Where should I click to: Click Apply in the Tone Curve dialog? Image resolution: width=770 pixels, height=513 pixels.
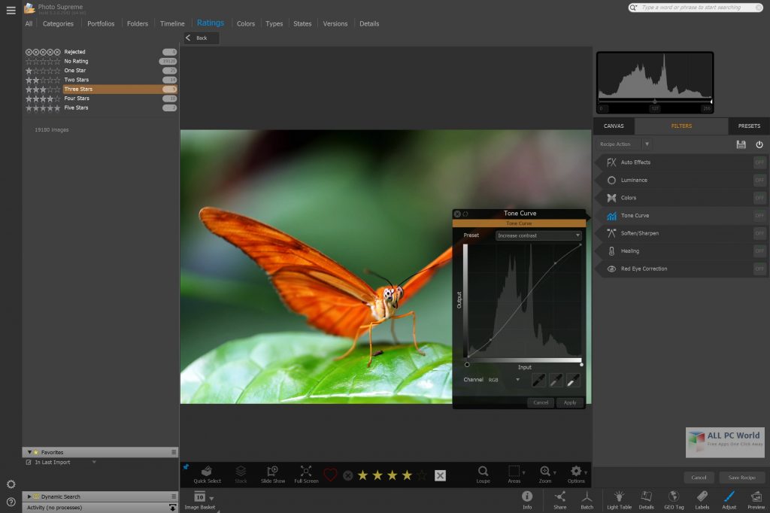pyautogui.click(x=570, y=402)
